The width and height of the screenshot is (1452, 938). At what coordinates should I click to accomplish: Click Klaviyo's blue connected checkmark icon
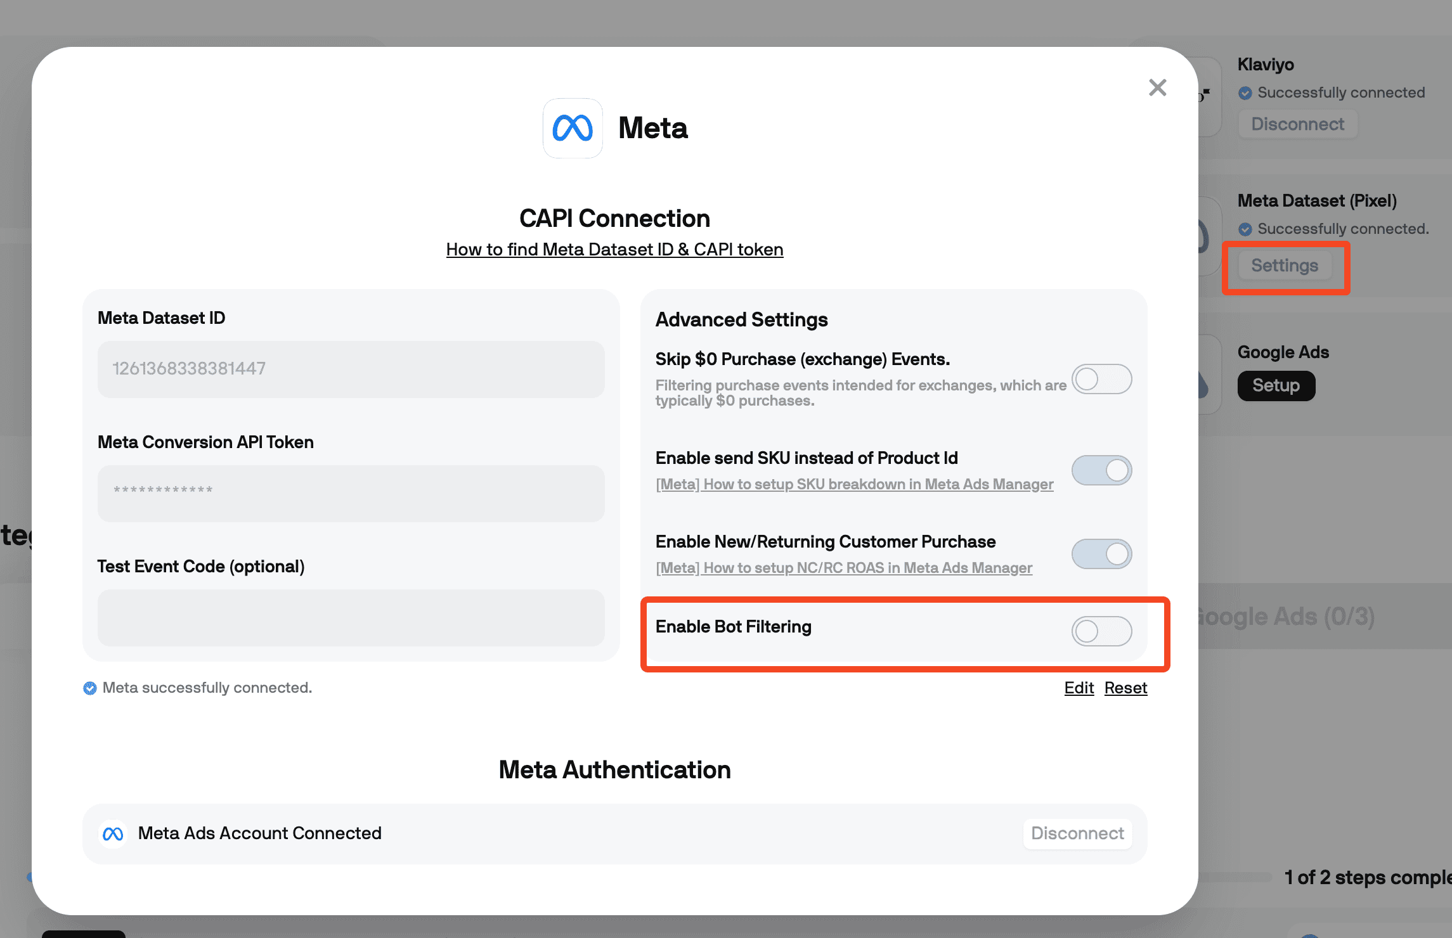(x=1245, y=93)
